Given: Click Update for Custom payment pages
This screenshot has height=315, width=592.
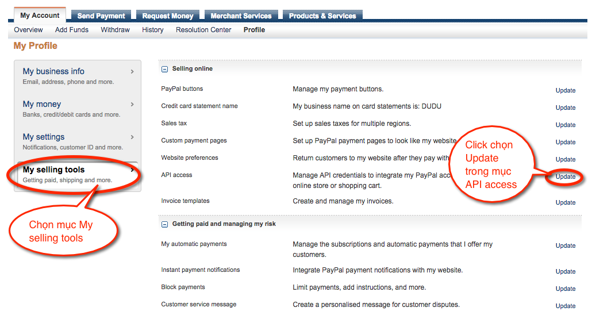Looking at the screenshot, I should [x=565, y=143].
